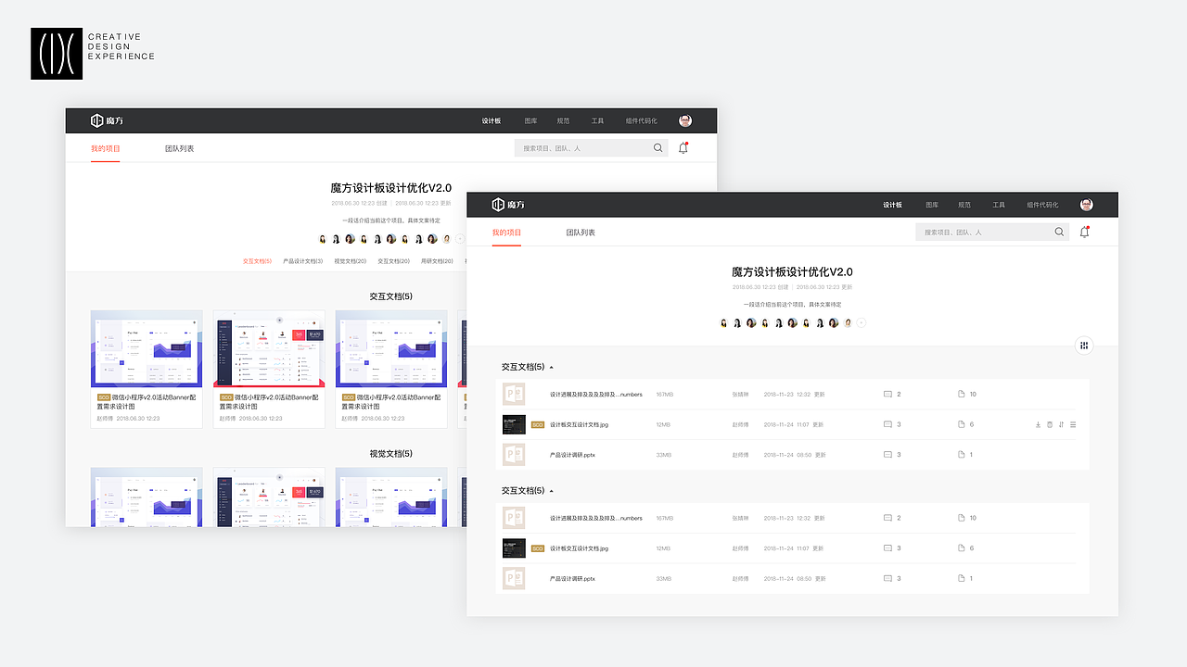This screenshot has width=1187, height=667.
Task: Click the 魔方 logo in the back window
Action: point(107,120)
